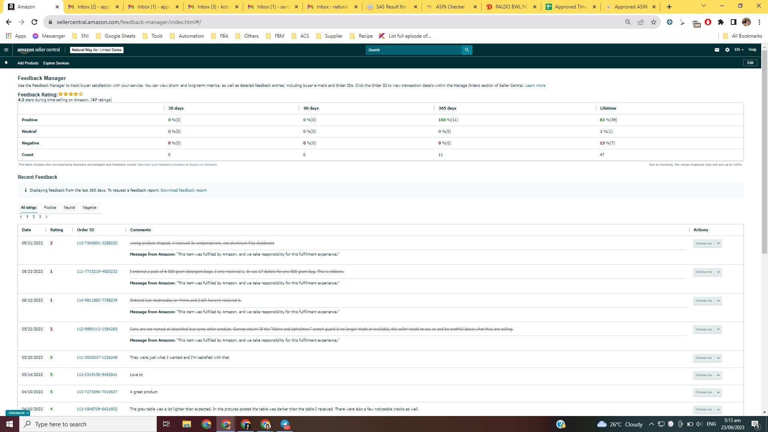Open order ID 113-0319150-9482641
The height and width of the screenshot is (432, 768).
[x=97, y=375]
